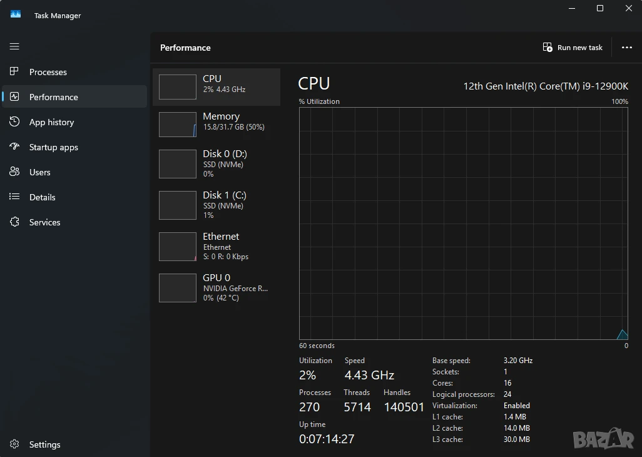Click the Run new task button
The image size is (642, 457).
573,48
